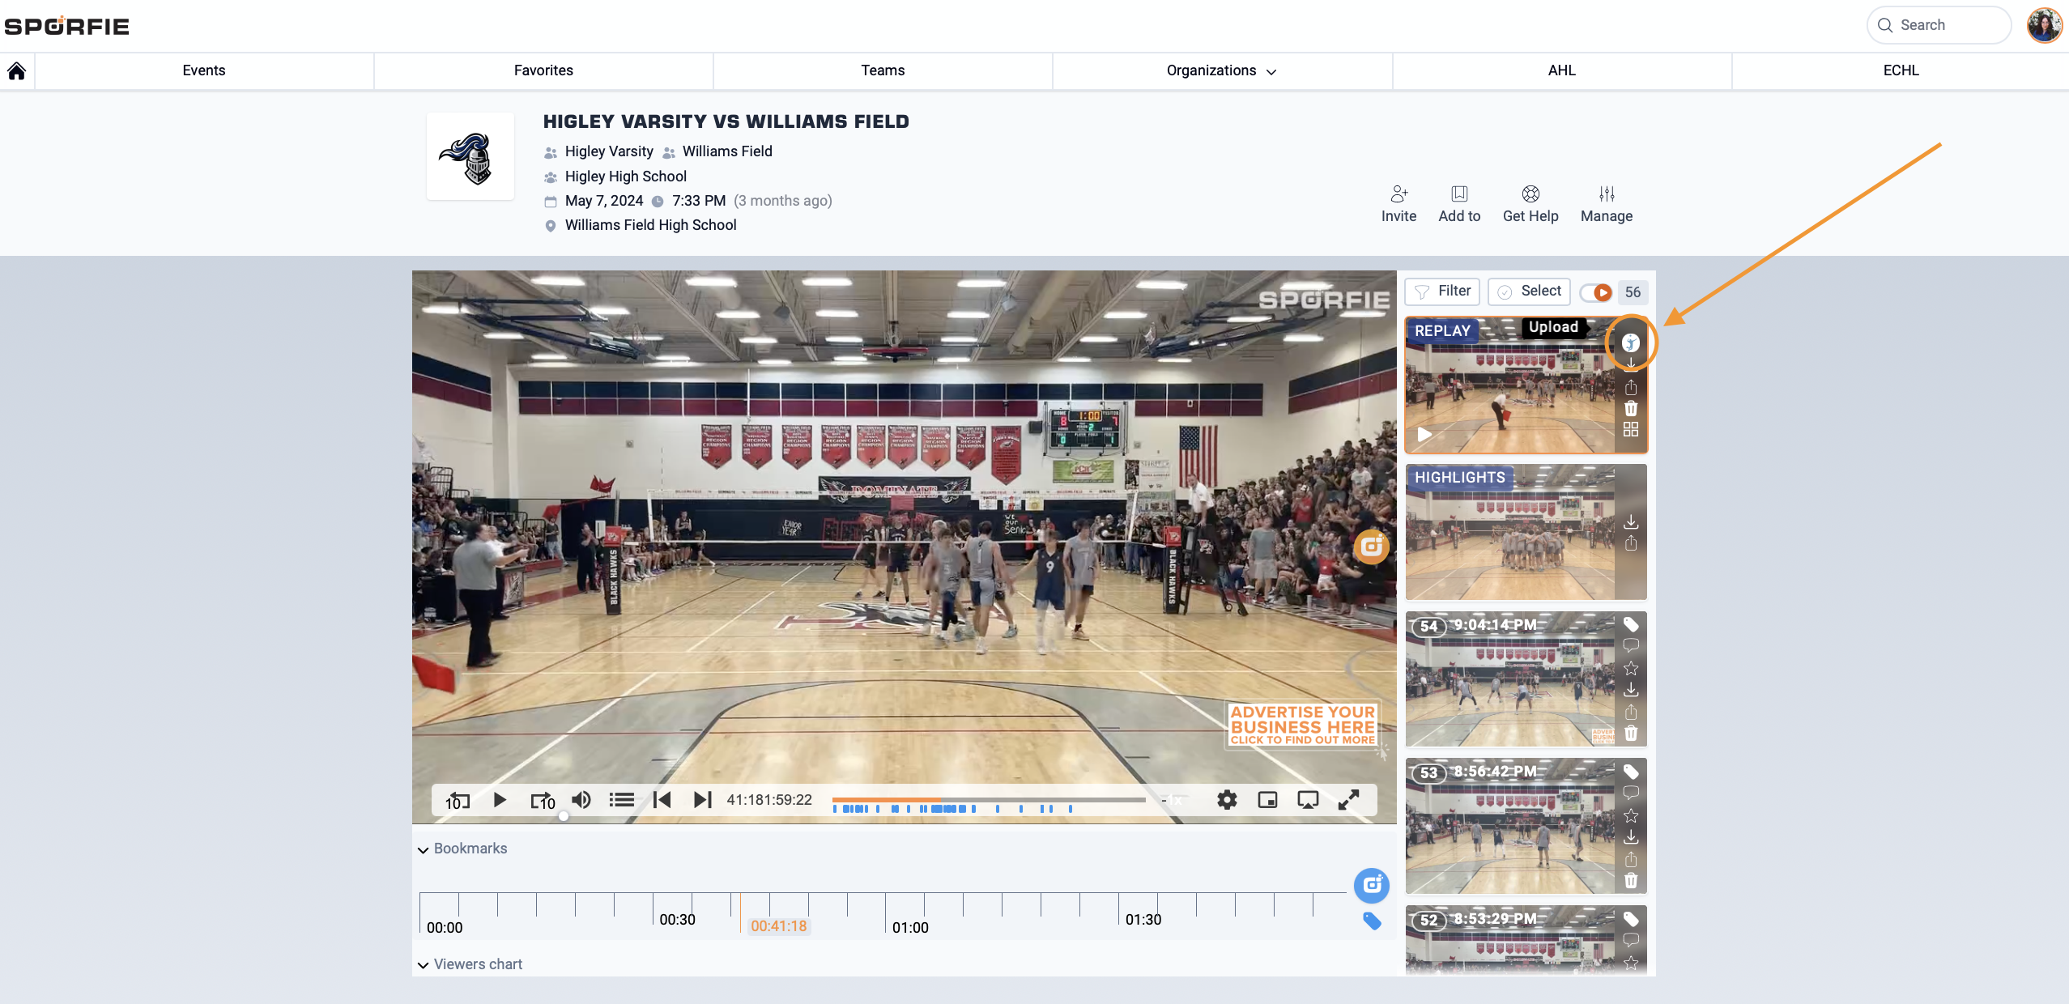Viewport: 2069px width, 1004px height.
Task: Enter fullscreen mode in video player
Action: point(1348,801)
